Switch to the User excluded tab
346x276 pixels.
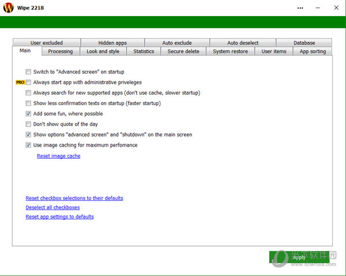(x=47, y=43)
